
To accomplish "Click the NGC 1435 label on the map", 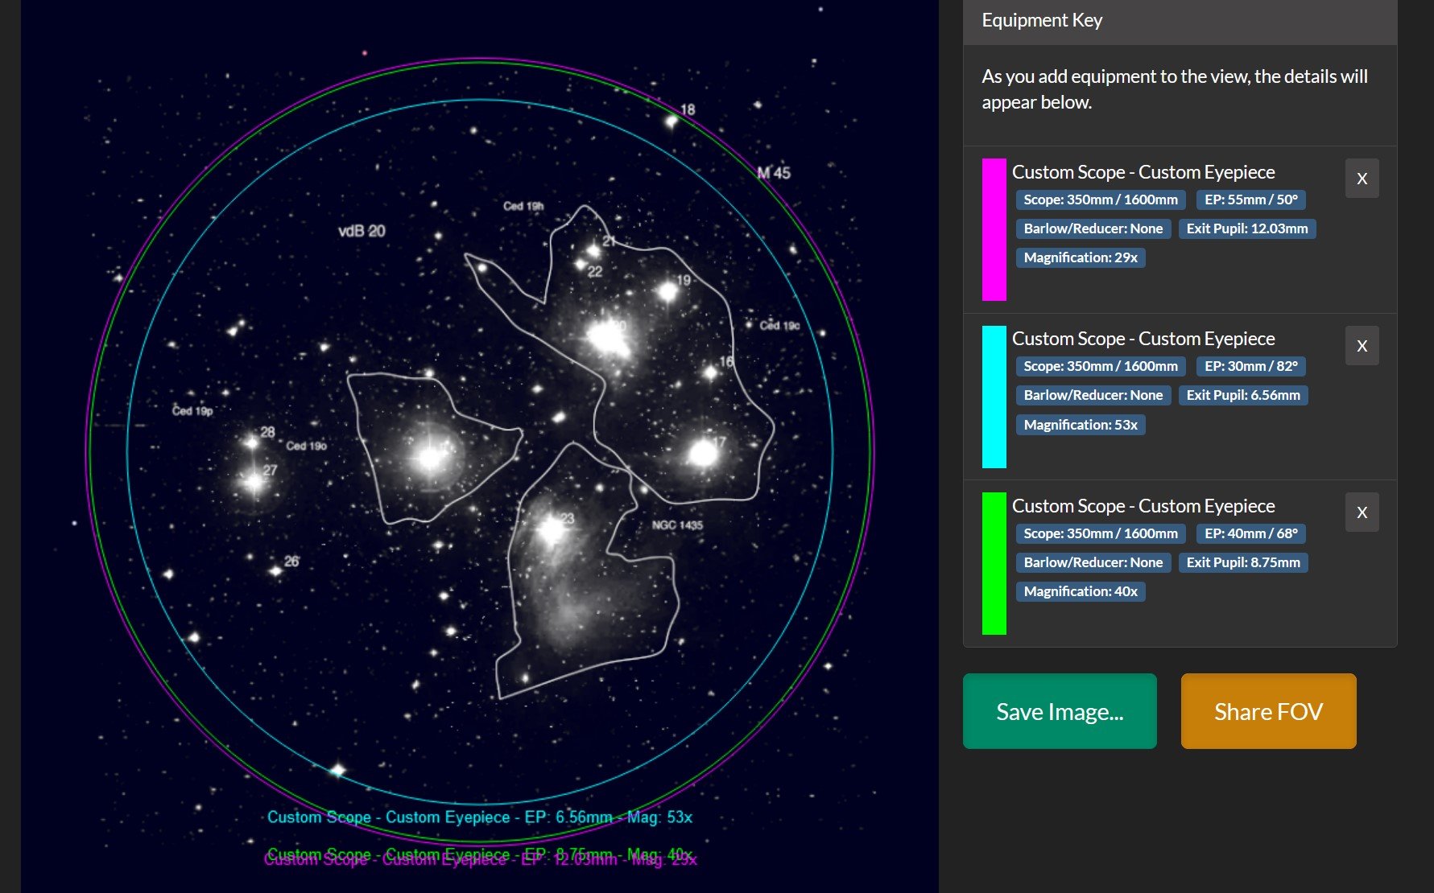I will (x=677, y=525).
